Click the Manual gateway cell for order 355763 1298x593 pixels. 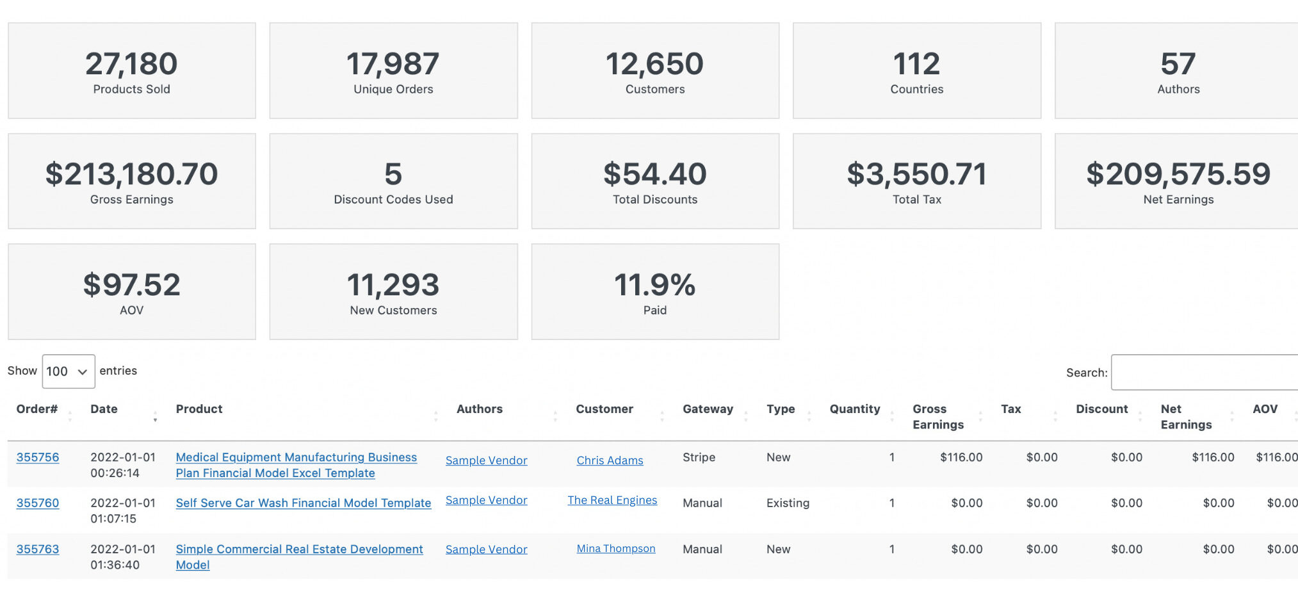702,549
